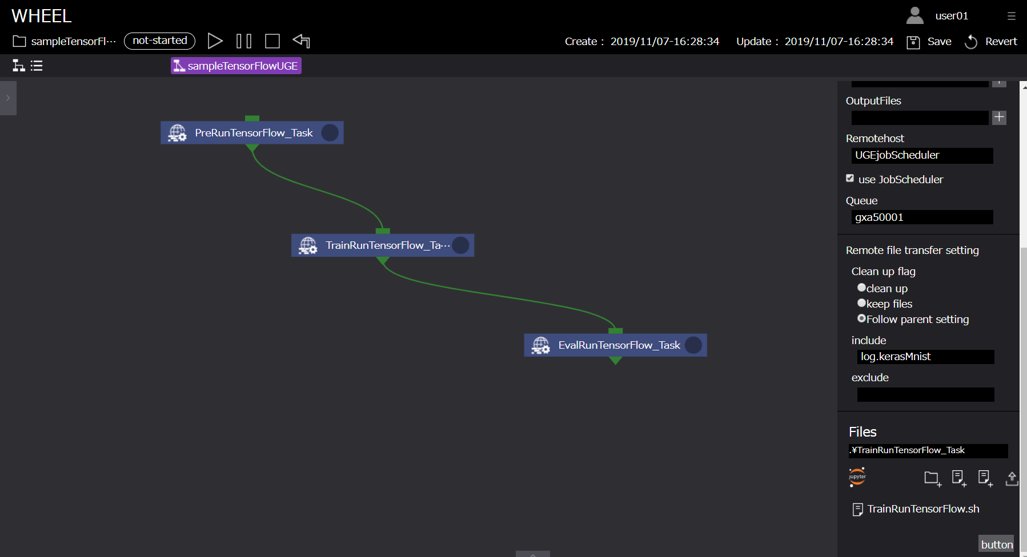Screen dimensions: 1027x557
Task: Open the hamburger menu next to user01
Action: 1012,16
